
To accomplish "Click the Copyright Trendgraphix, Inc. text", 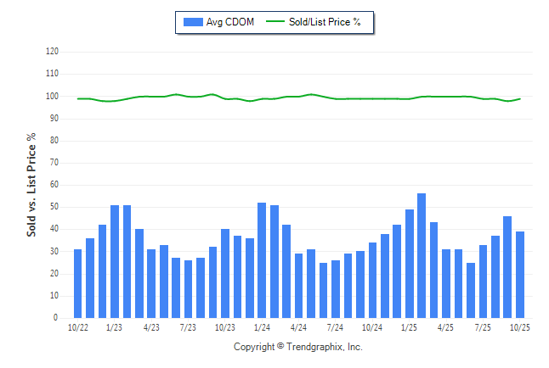I will point(297,347).
